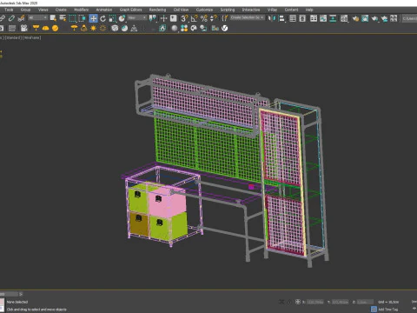417x313 pixels.
Task: Open the V-Ray menu
Action: [272, 10]
